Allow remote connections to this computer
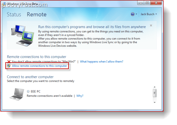Screen dimensions: 177x125 tap(39, 66)
